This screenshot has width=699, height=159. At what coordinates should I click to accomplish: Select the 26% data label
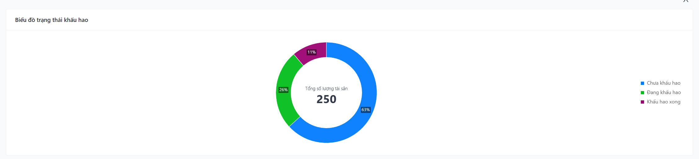click(283, 90)
